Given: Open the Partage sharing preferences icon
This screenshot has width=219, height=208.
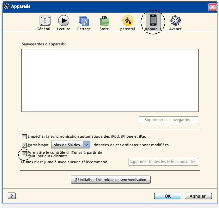Looking at the screenshot, I should (84, 21).
